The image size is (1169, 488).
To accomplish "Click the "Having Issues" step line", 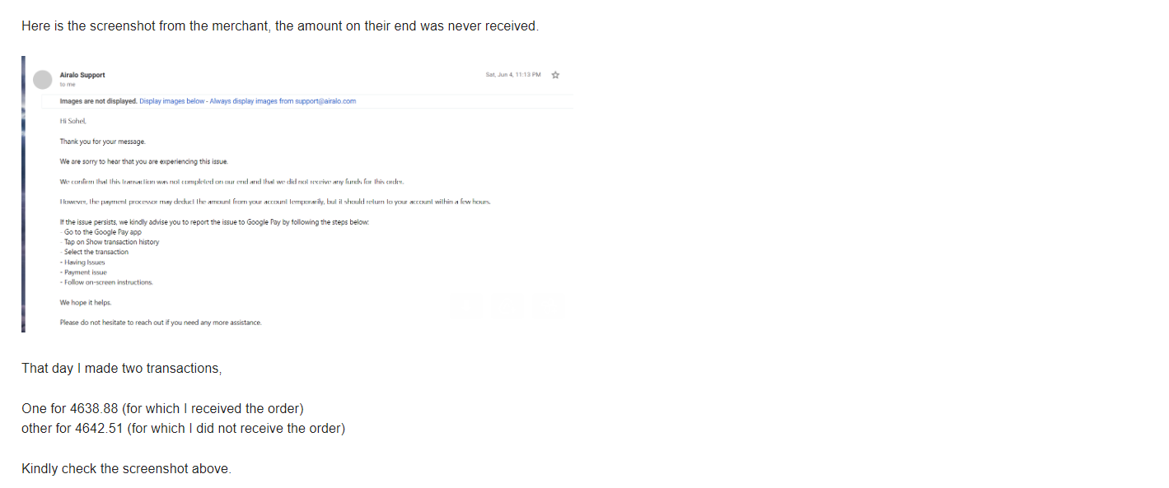I will (x=82, y=263).
